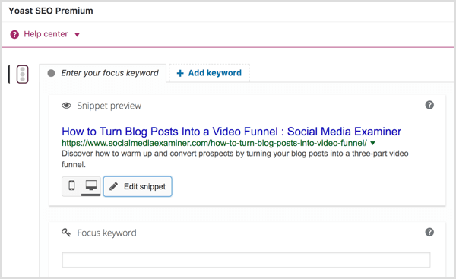The height and width of the screenshot is (279, 456).
Task: Switch to mobile snippet preview
Action: [71, 185]
